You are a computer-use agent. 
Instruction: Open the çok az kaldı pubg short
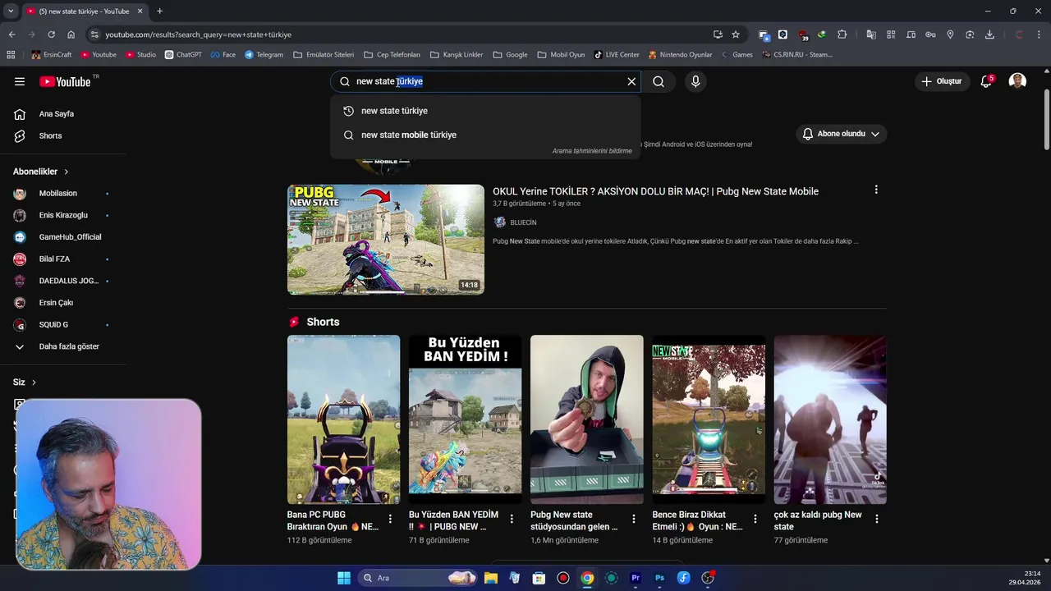(x=830, y=419)
